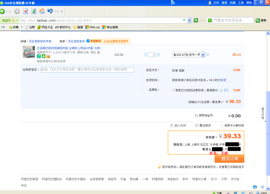Open the 游戏中心 bookmark
This screenshot has height=194, width=270.
click(63, 27)
